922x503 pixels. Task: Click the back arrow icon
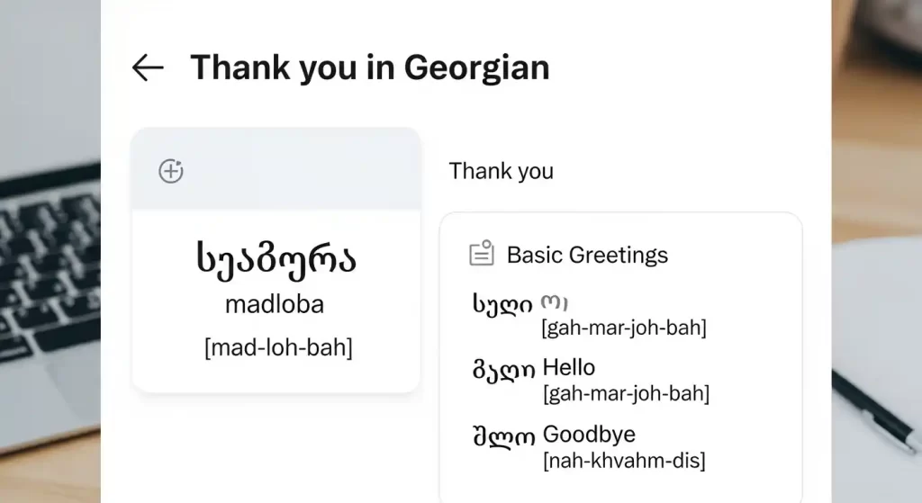148,67
